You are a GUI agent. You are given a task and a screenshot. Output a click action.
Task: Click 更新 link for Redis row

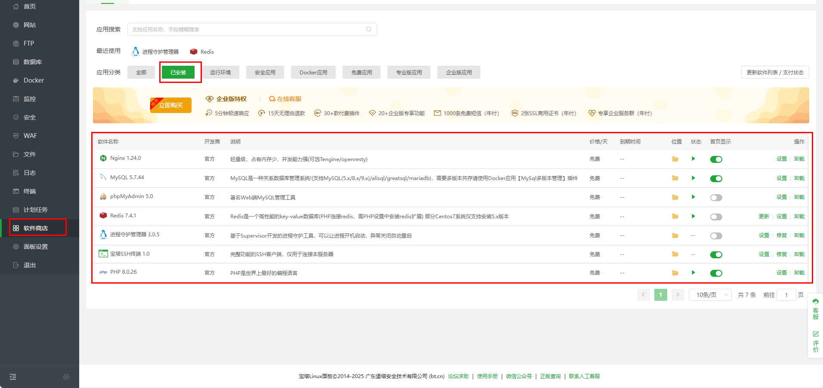[764, 217]
